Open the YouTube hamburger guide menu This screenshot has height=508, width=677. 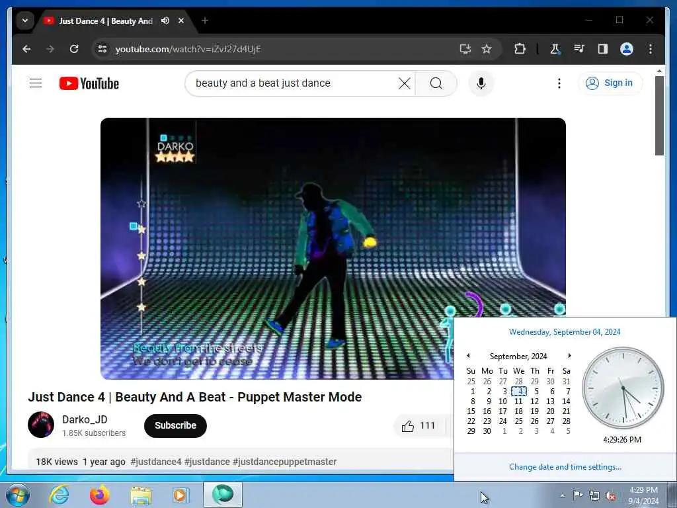(36, 83)
